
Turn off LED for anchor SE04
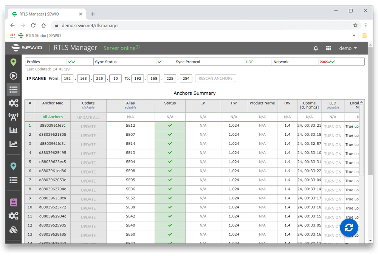click(x=333, y=163)
